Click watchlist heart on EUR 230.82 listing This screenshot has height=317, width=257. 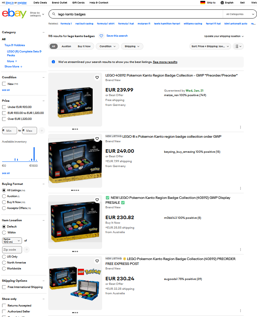click(x=97, y=200)
